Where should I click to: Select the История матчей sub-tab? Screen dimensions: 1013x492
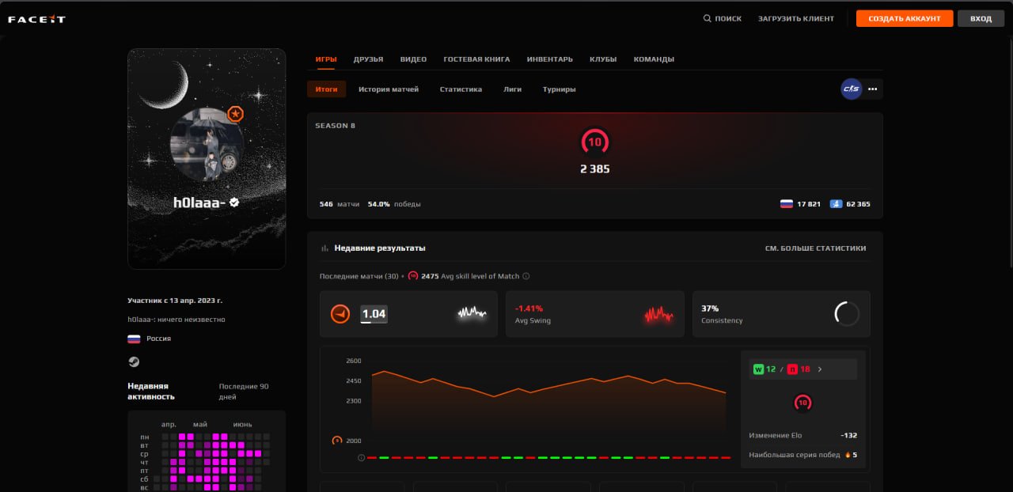click(389, 89)
